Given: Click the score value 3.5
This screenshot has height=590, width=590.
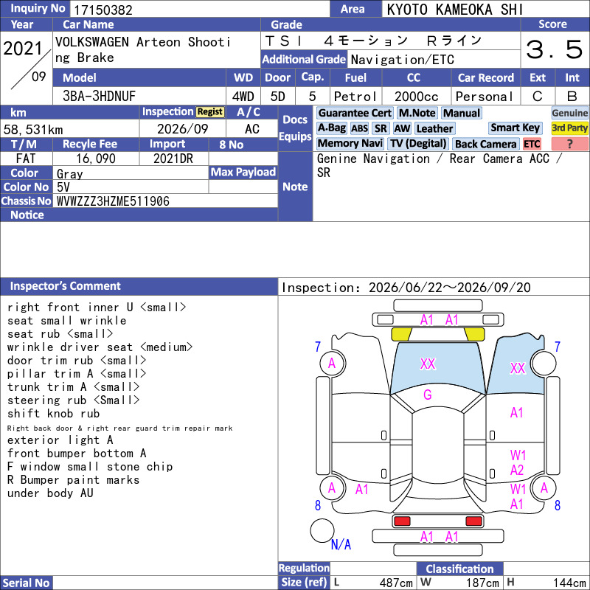Looking at the screenshot, I should [555, 49].
